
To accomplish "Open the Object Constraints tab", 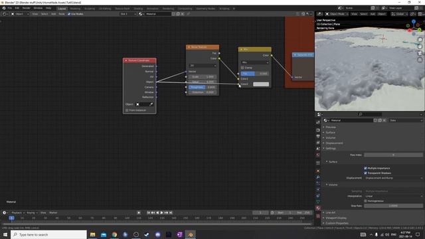I will click(x=318, y=196).
